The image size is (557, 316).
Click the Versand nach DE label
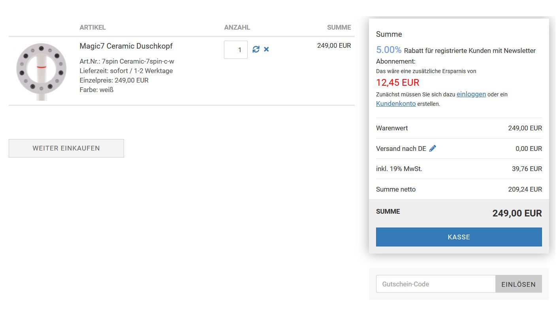pyautogui.click(x=401, y=149)
